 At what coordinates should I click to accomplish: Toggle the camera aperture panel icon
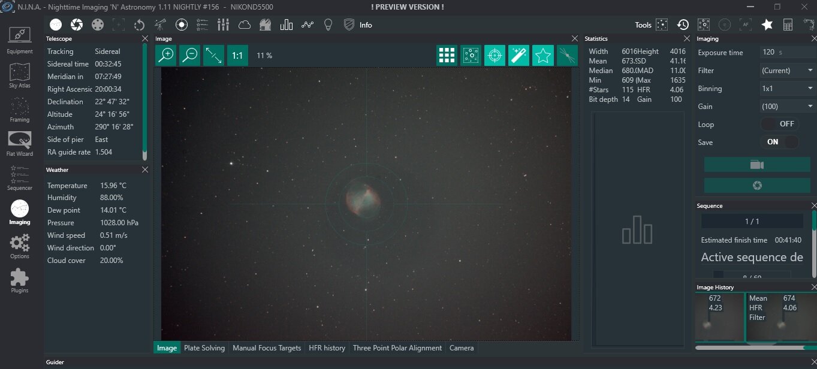point(77,25)
